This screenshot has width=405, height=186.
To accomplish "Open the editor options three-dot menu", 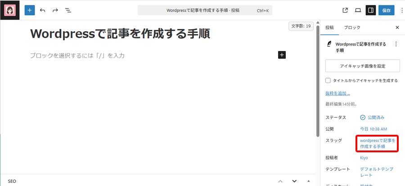I will [402, 10].
